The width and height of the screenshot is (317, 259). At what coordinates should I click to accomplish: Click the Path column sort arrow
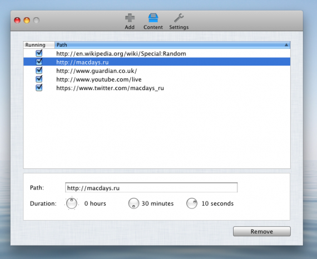286,45
